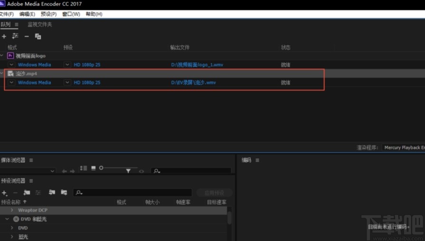This screenshot has height=241, width=425.
Task: Click the media browser thumbnail zoom slider handle
Action: [x=101, y=168]
